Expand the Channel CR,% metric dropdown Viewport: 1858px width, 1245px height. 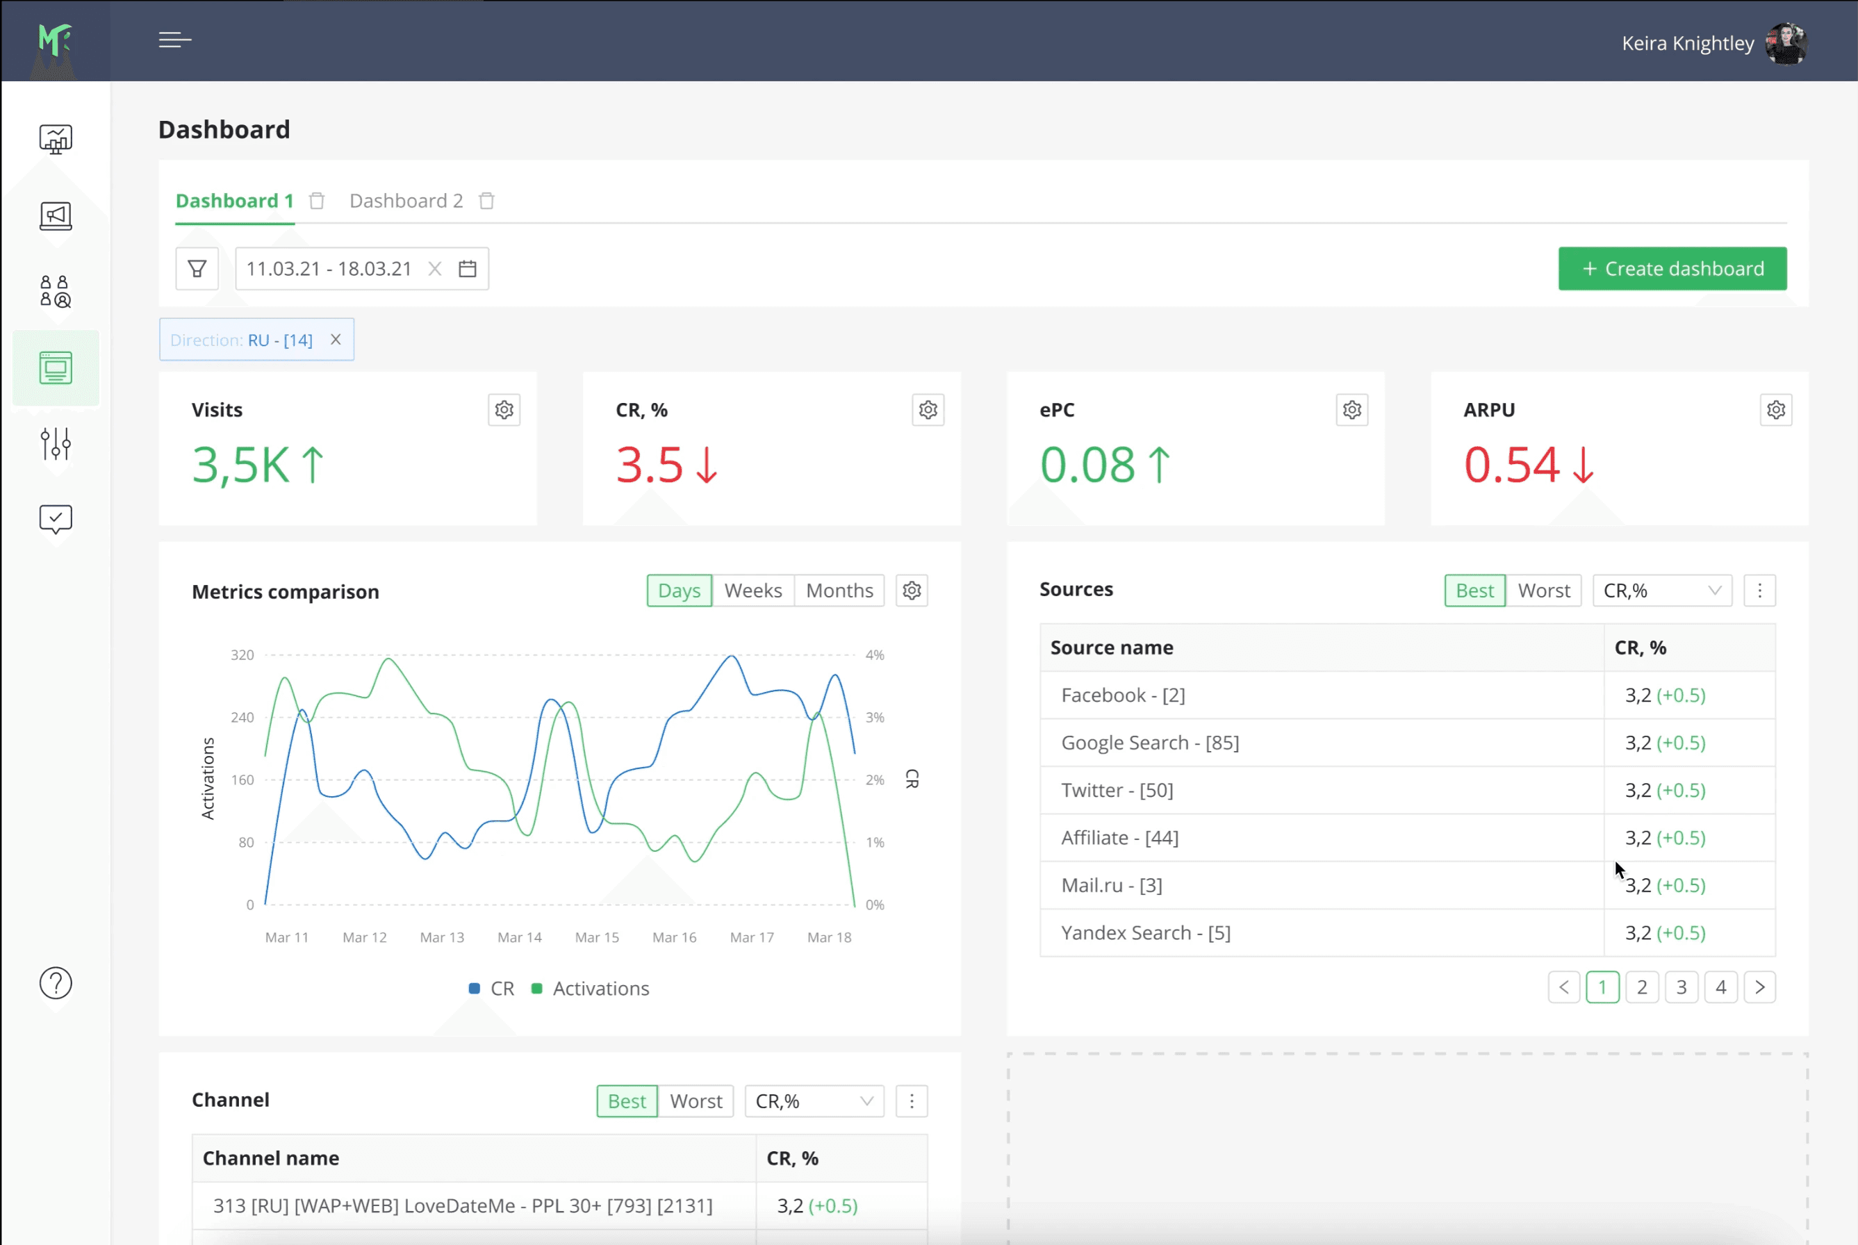point(814,1101)
